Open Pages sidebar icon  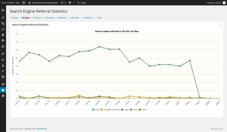coord(3,35)
